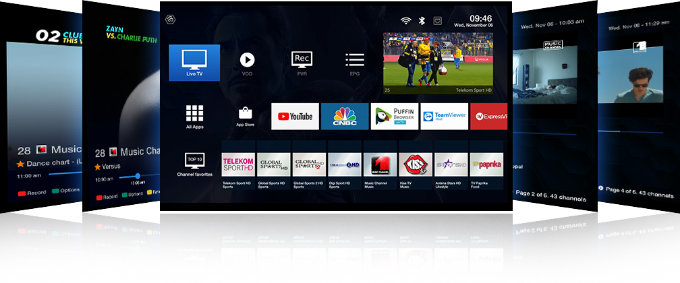Toggle favorite star next to Versus
680x283 pixels.
click(x=98, y=166)
